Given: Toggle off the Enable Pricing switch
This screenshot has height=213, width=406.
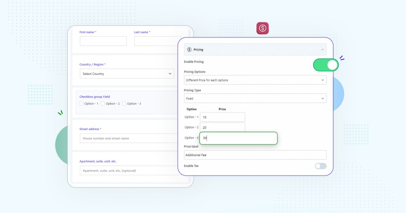Looking at the screenshot, I should tap(326, 65).
